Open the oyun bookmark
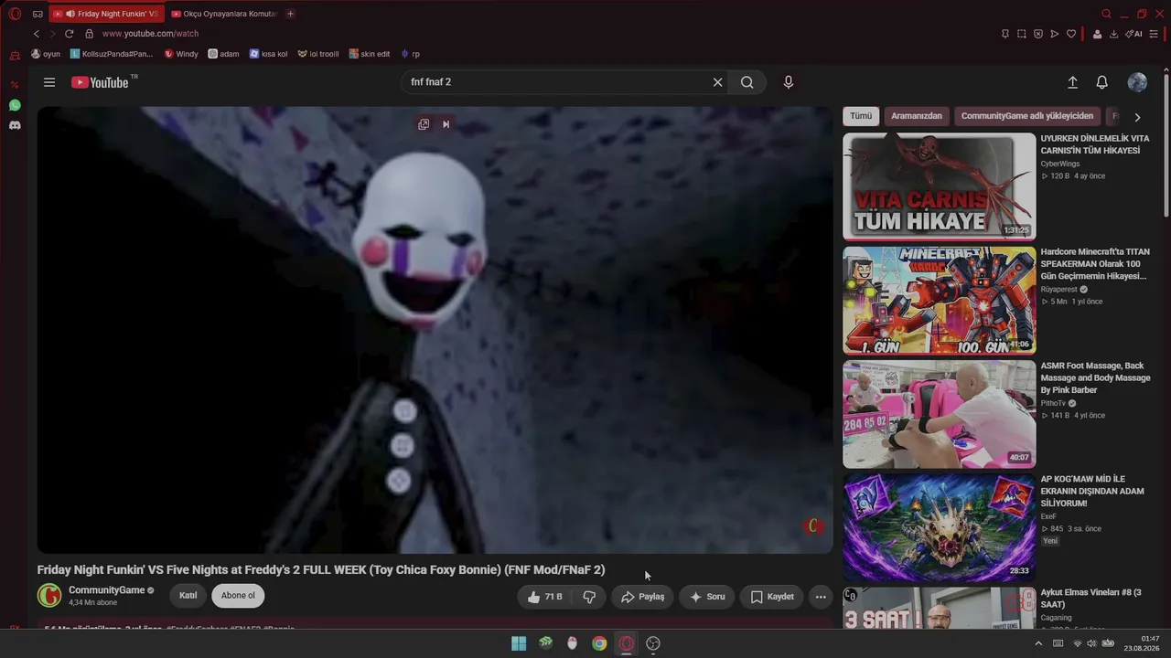The image size is (1171, 658). pyautogui.click(x=46, y=54)
